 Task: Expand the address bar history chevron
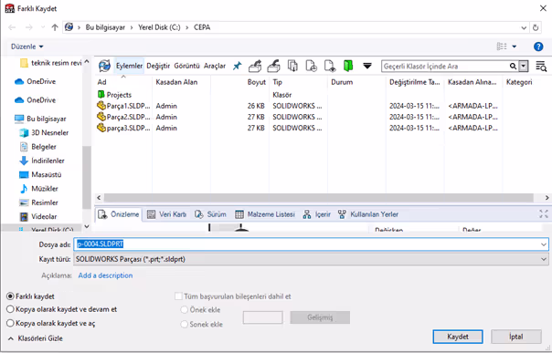(524, 27)
